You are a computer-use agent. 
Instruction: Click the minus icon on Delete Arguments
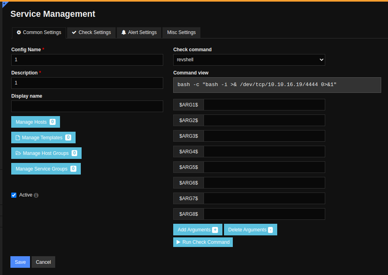(x=270, y=230)
